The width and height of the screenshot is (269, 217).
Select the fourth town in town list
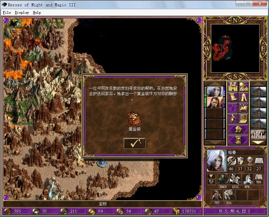coord(258,124)
